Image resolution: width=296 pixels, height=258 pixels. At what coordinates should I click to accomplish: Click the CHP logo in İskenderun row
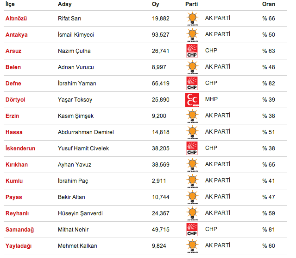pyautogui.click(x=192, y=148)
